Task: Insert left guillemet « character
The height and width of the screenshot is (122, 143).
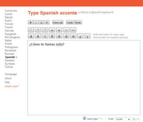Action: click(52, 30)
